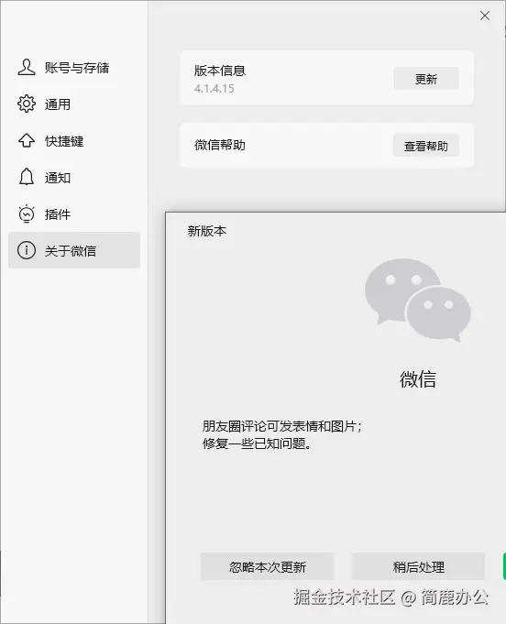This screenshot has width=506, height=624.
Task: Select the 插件 settings tab
Action: (x=74, y=214)
